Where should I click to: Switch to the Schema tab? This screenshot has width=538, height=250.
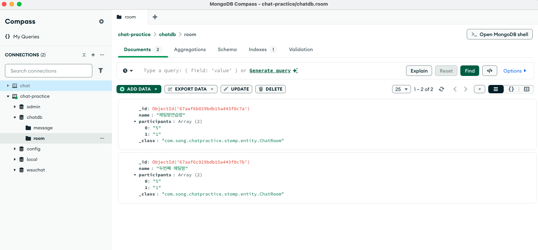[x=227, y=50]
